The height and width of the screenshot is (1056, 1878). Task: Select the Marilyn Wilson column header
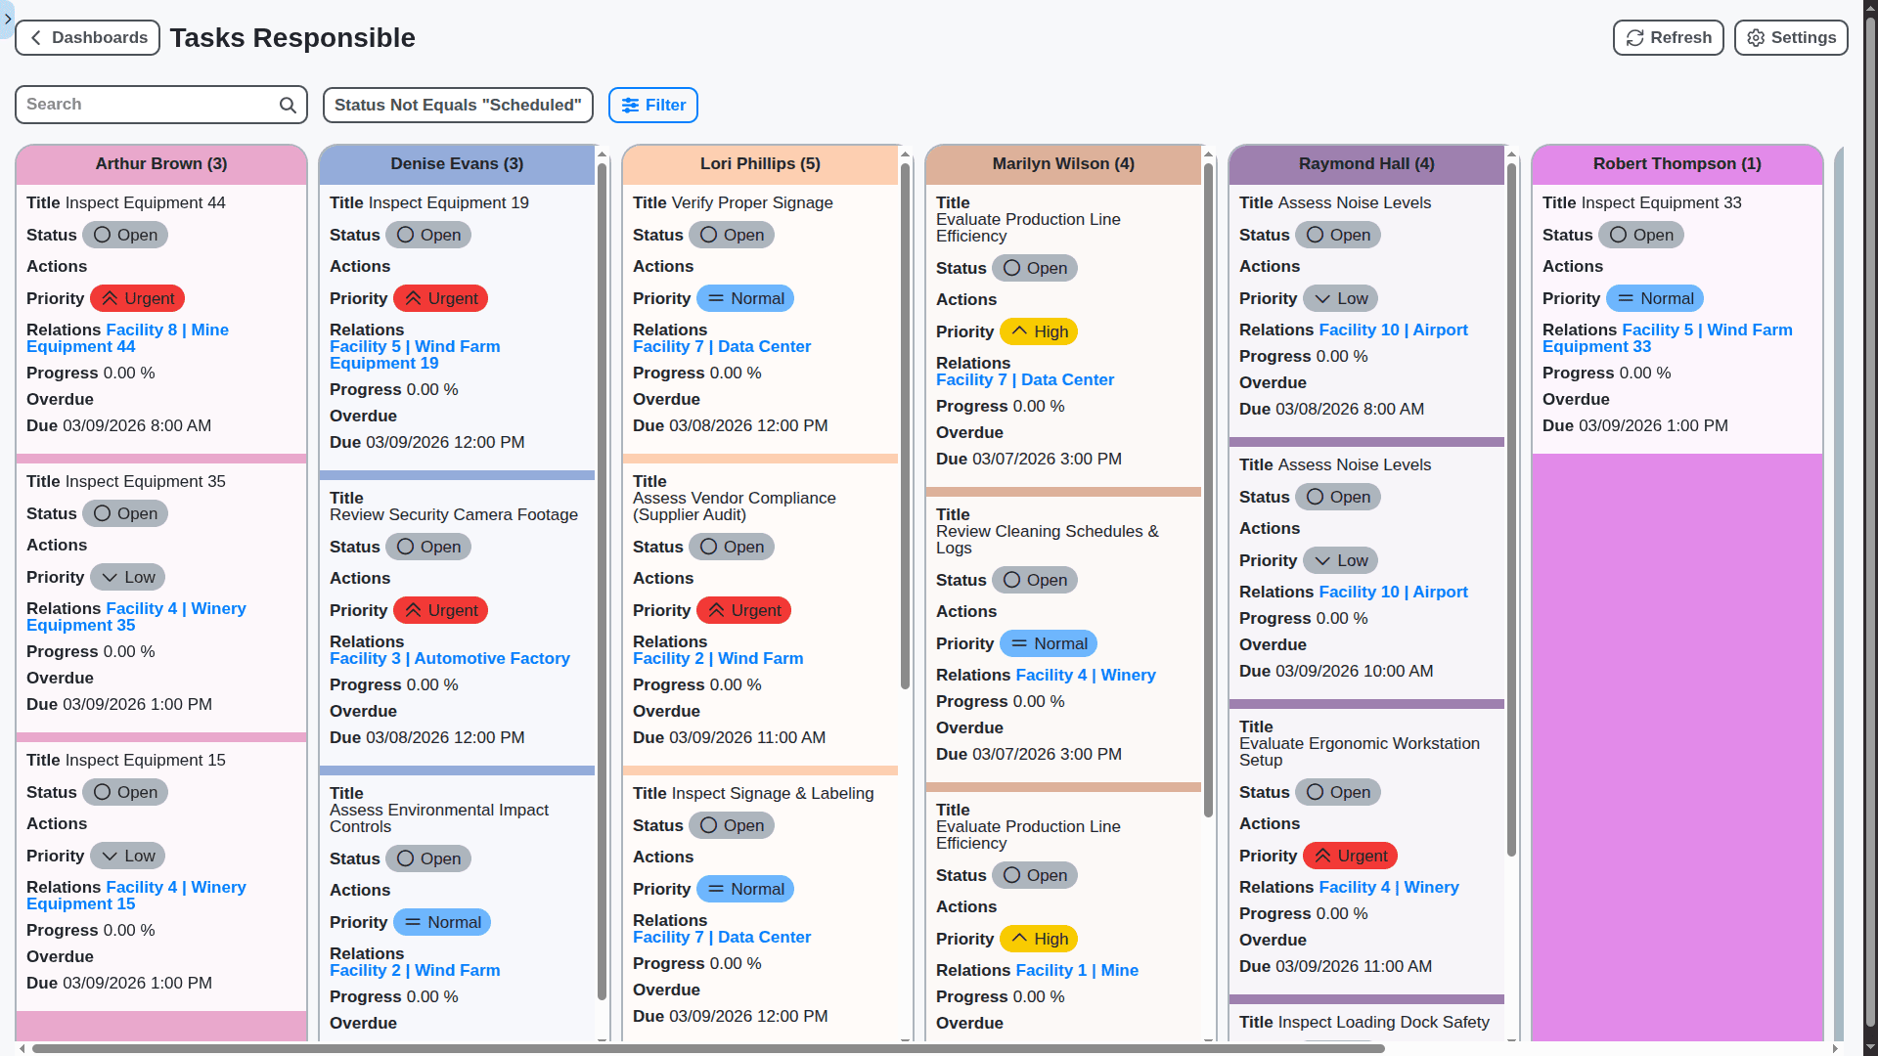pos(1063,163)
